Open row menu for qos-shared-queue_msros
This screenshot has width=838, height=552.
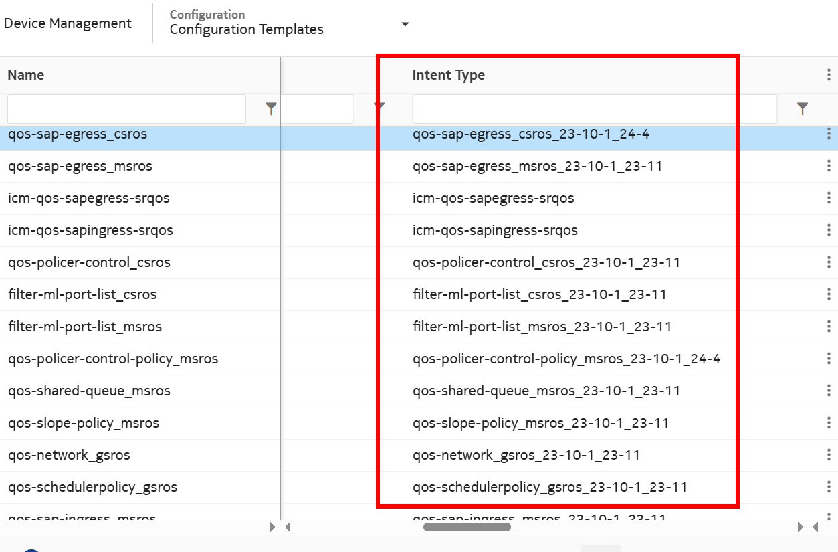[x=829, y=391]
